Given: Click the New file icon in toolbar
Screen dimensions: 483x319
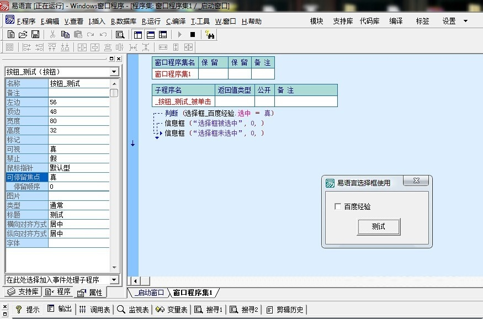Looking at the screenshot, I should (x=10, y=34).
